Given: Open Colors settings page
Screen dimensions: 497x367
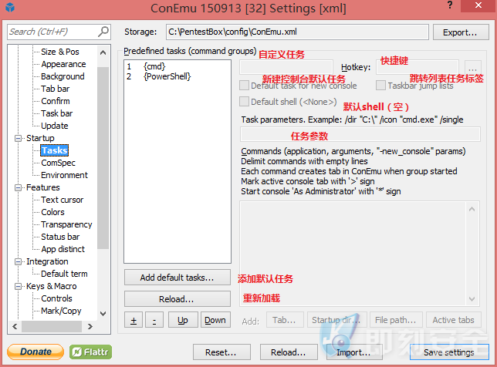Looking at the screenshot, I should coord(52,212).
